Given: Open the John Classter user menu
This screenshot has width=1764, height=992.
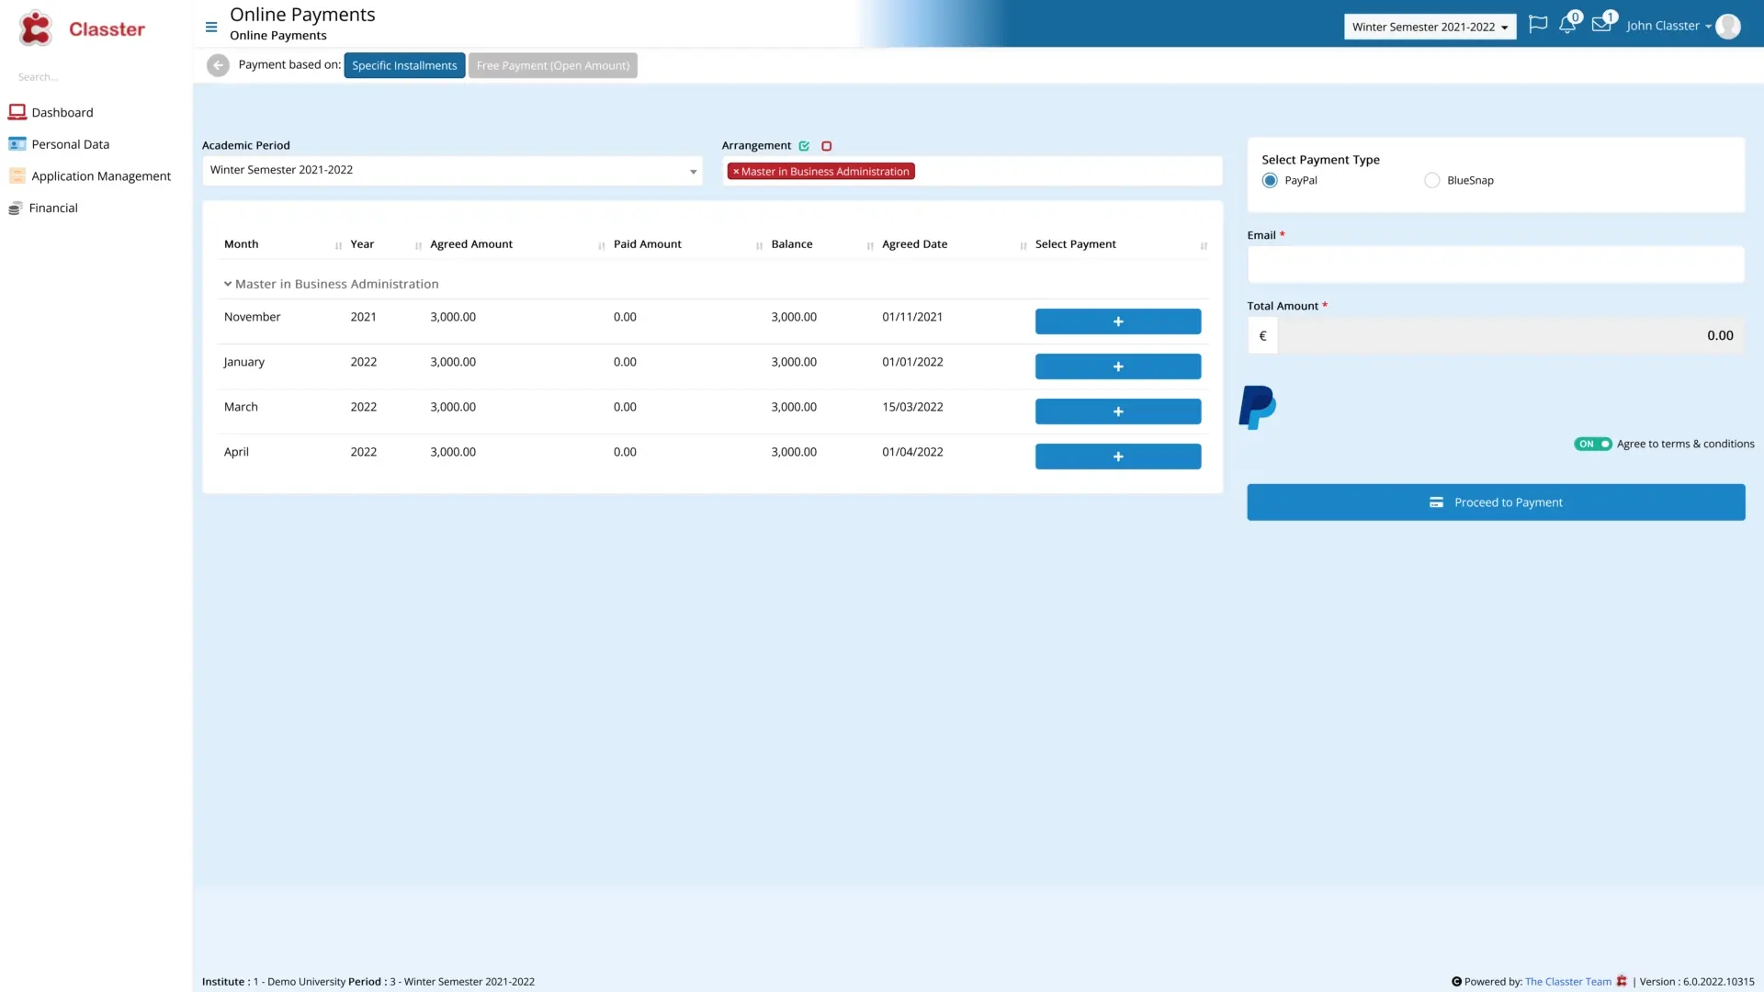Looking at the screenshot, I should (1668, 26).
